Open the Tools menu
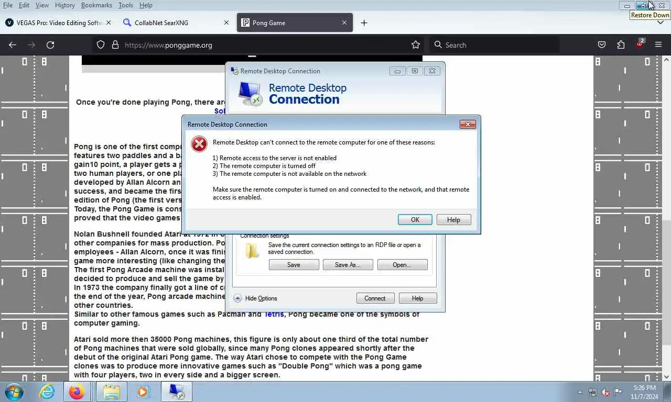This screenshot has width=671, height=402. point(125,5)
